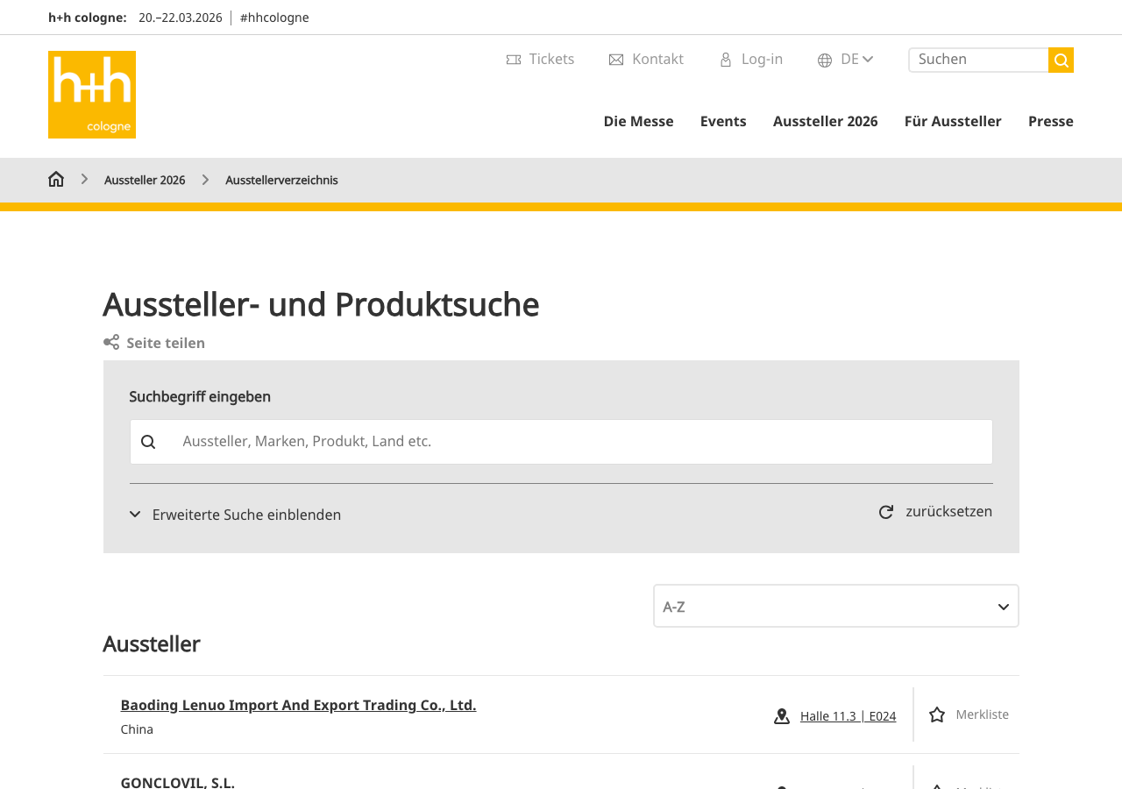The image size is (1122, 789).
Task: Add Baoding Lenuo to the Merkliste star
Action: 938,714
